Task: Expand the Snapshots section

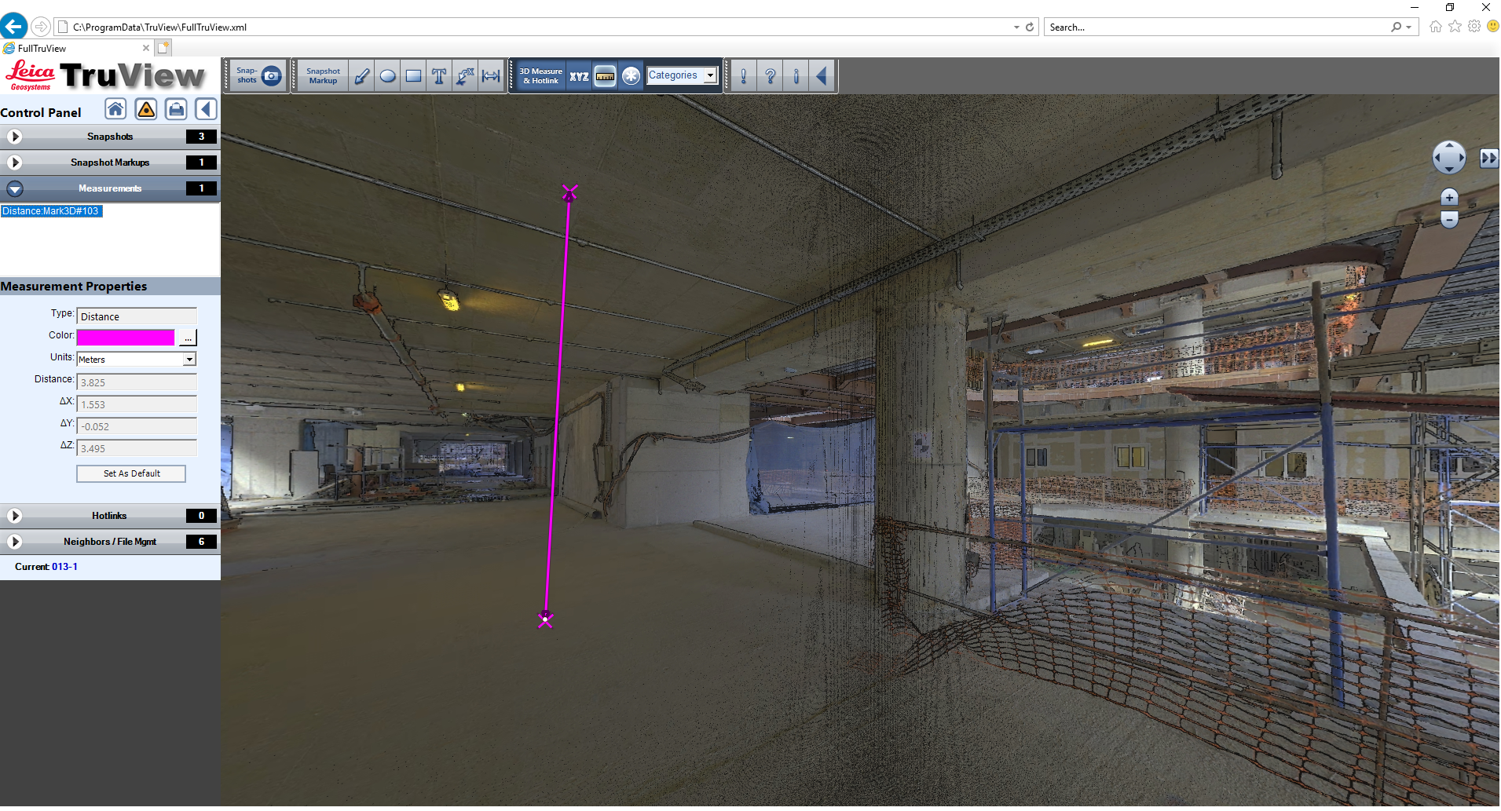Action: [14, 137]
